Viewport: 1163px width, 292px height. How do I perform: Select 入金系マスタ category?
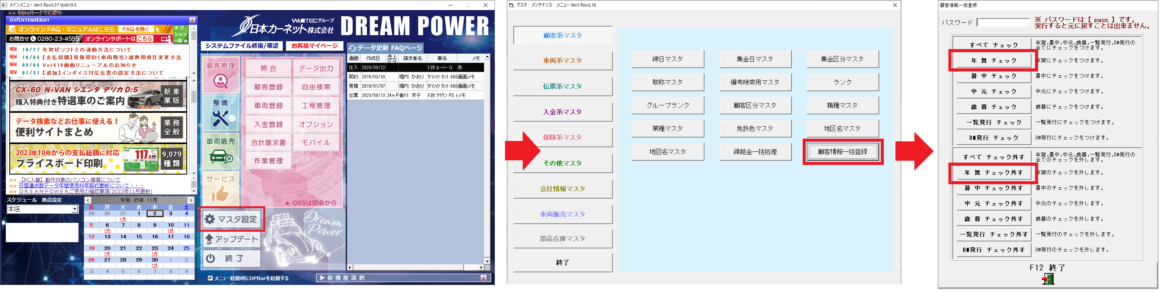(563, 112)
